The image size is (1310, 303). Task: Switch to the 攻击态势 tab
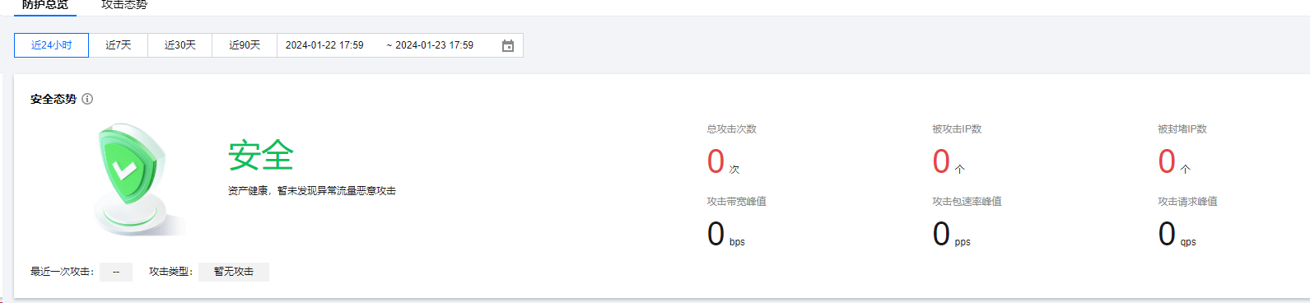tap(124, 5)
